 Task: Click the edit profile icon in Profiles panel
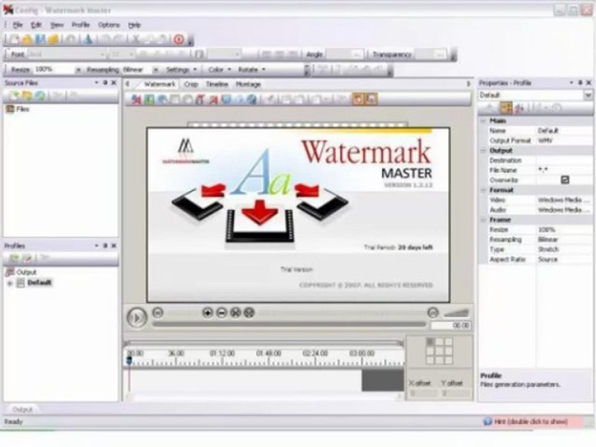pyautogui.click(x=27, y=258)
